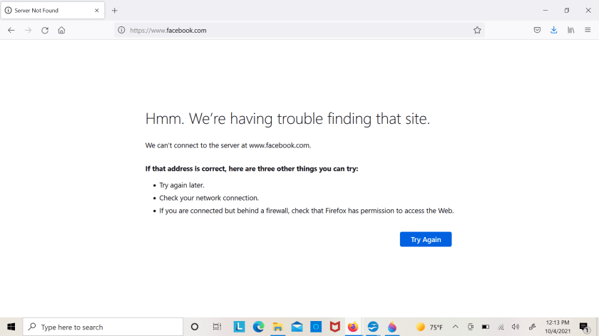Click the Try Again button
599x336 pixels.
(x=426, y=240)
